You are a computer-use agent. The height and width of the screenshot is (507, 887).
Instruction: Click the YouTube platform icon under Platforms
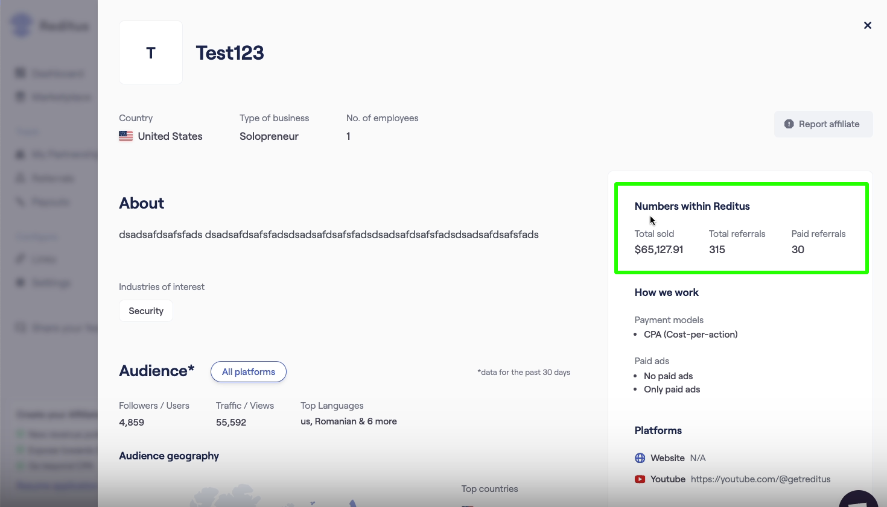pyautogui.click(x=640, y=479)
